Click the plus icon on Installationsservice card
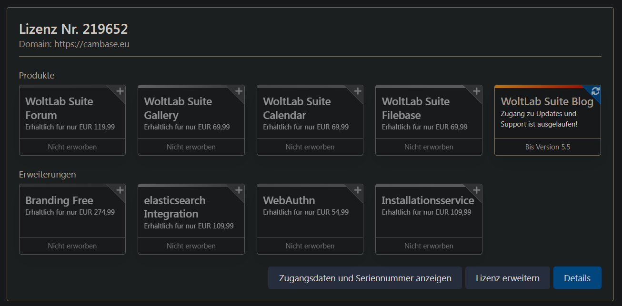This screenshot has width=622, height=306. (x=476, y=190)
